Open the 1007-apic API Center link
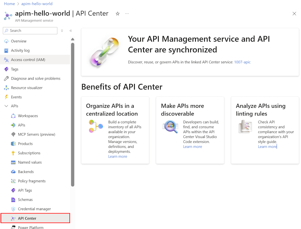 [x=242, y=62]
